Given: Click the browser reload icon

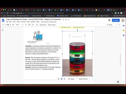Looking at the screenshot, I should click(x=8, y=13).
